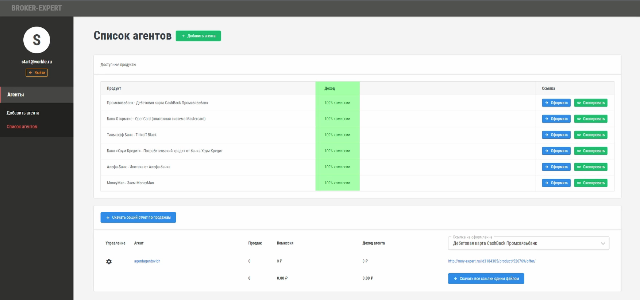Click Оформить for MoneyMan заем
The height and width of the screenshot is (300, 640).
556,183
